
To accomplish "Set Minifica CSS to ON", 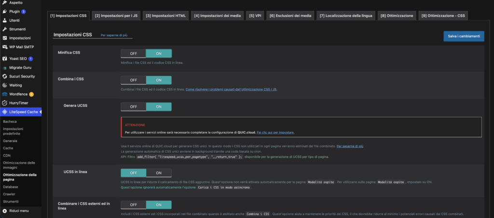I will click(159, 53).
